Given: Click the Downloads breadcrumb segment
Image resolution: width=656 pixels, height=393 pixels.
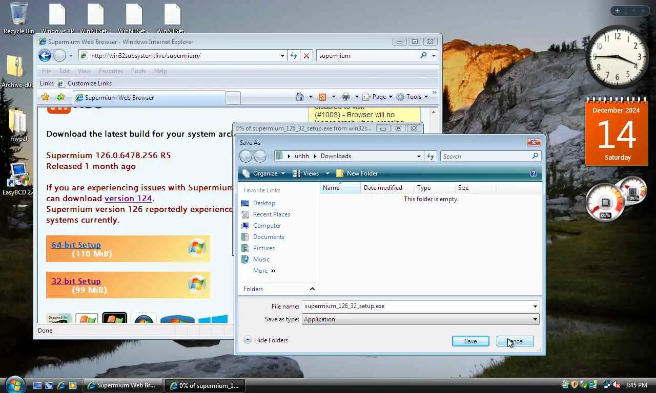Looking at the screenshot, I should click(x=336, y=156).
